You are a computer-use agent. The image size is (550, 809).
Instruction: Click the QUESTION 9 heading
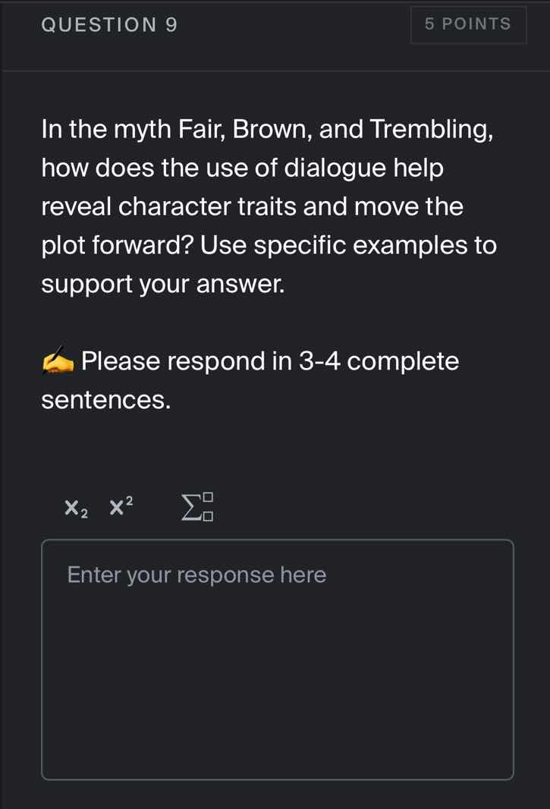click(x=109, y=25)
